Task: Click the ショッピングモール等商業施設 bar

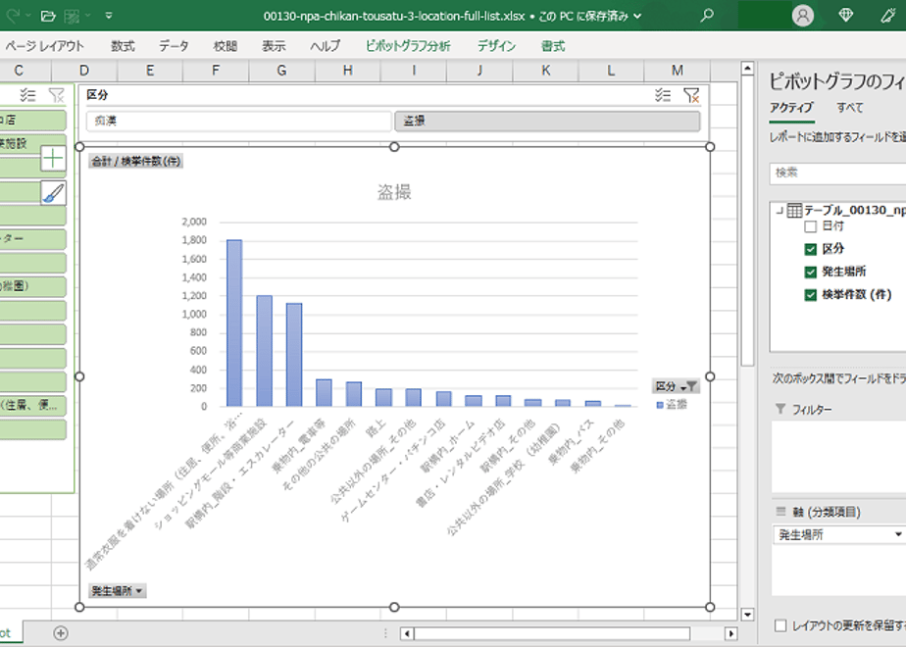Action: tap(264, 351)
